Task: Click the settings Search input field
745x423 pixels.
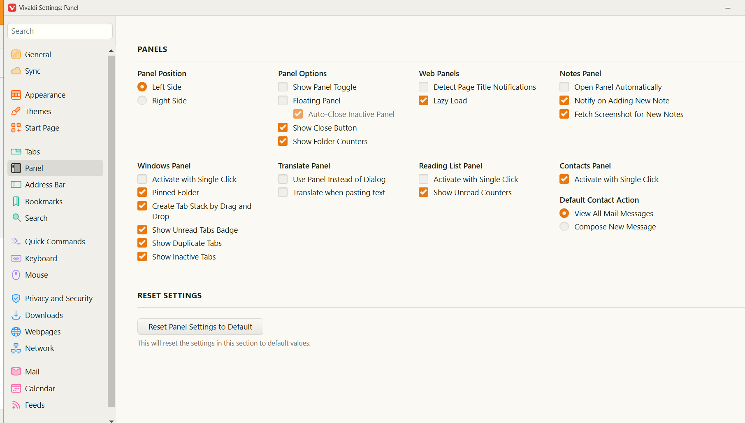Action: tap(60, 31)
